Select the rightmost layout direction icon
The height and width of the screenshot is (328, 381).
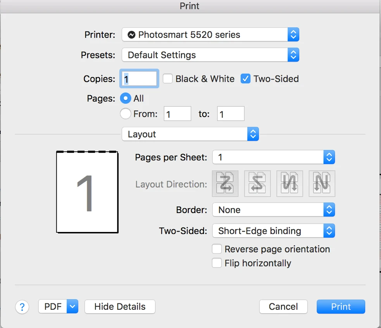[321, 183]
